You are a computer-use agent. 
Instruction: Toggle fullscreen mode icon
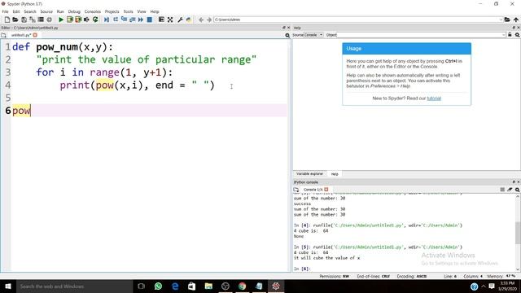(170, 20)
